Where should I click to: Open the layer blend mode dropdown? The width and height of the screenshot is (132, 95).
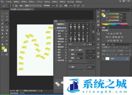109,51
